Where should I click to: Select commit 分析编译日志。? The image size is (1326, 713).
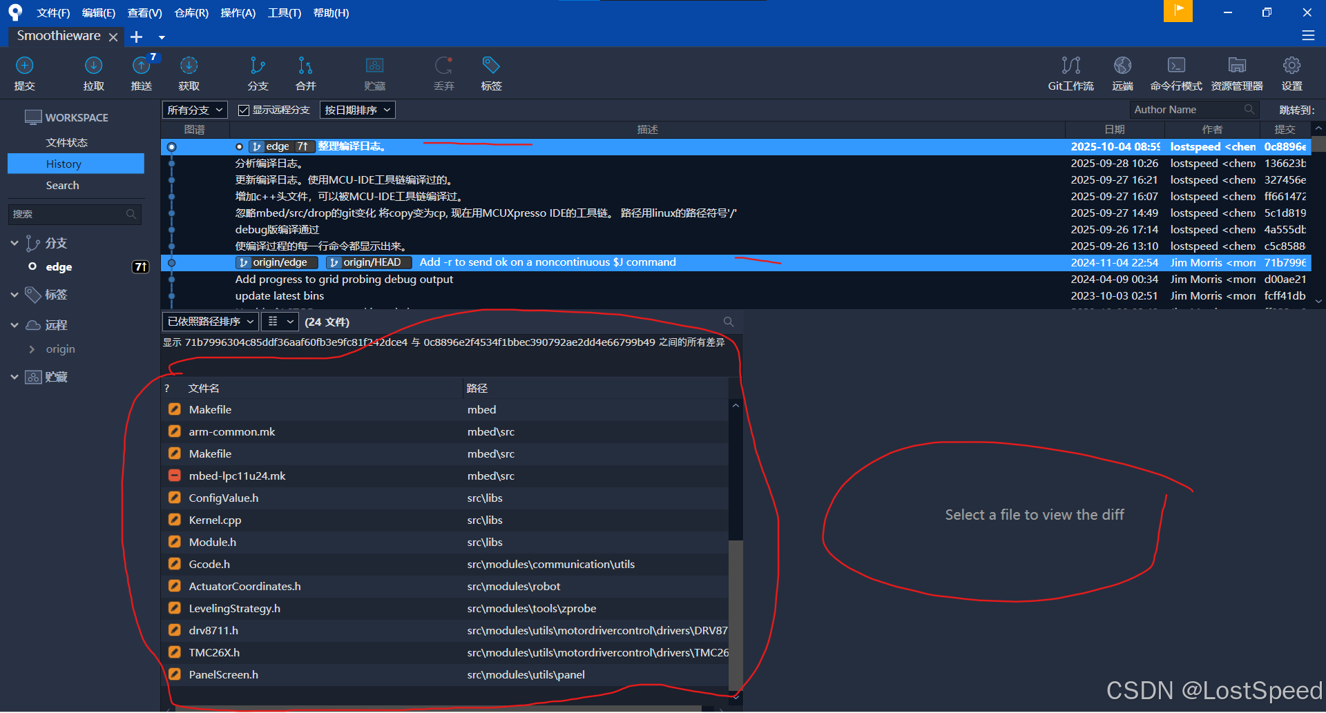coord(736,164)
